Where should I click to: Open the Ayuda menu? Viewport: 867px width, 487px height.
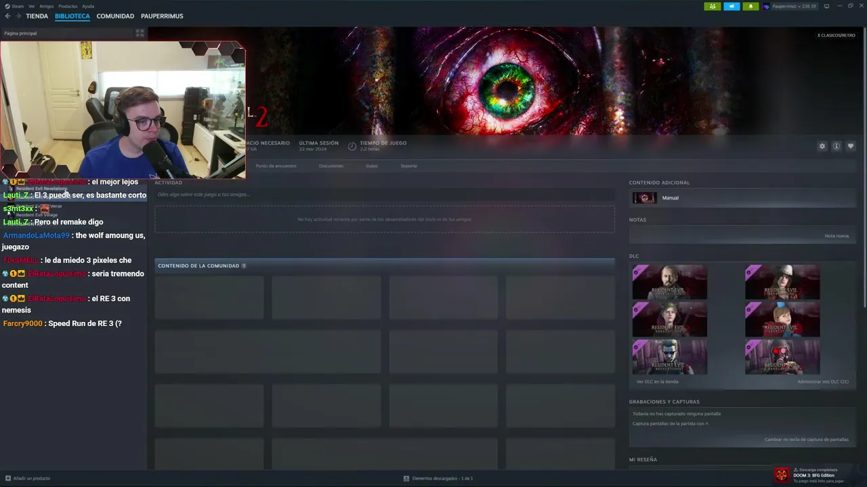pos(88,6)
